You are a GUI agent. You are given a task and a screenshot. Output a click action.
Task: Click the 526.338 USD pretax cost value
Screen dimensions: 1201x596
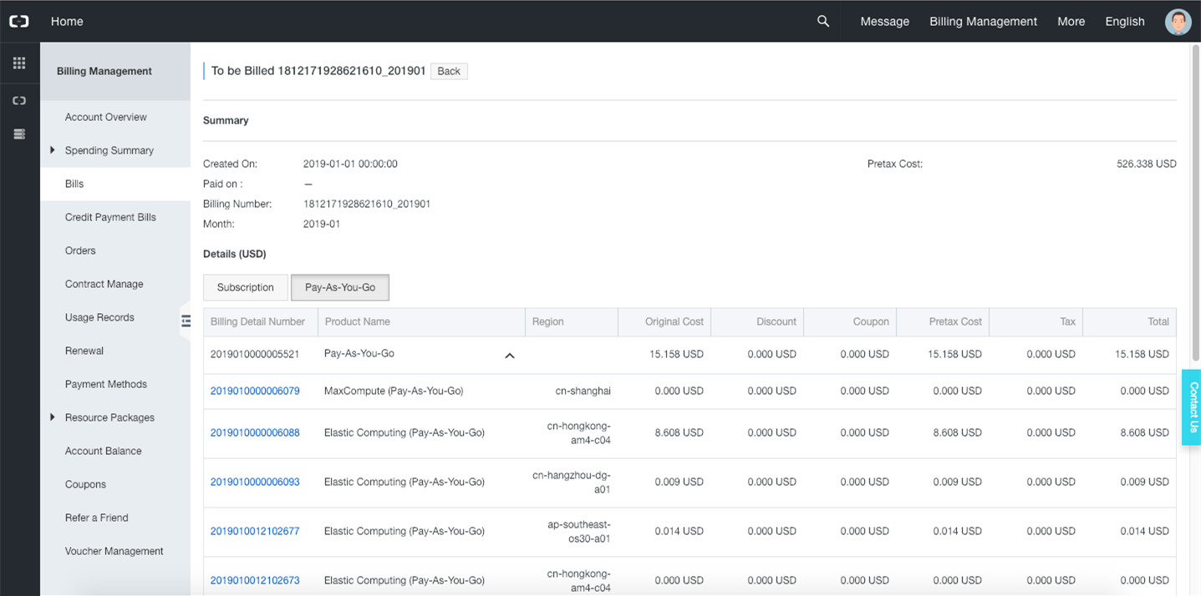pos(1147,164)
